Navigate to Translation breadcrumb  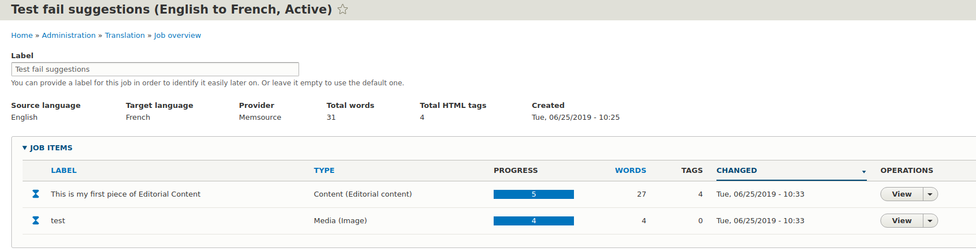tap(125, 36)
